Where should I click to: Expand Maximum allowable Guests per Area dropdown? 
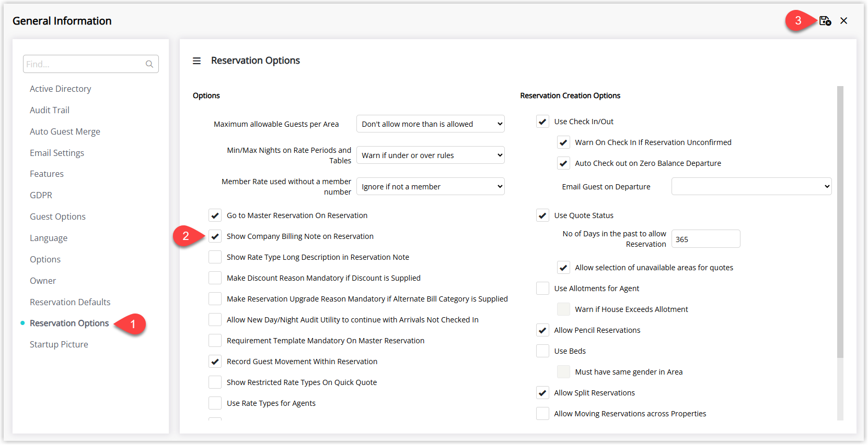pyautogui.click(x=430, y=124)
